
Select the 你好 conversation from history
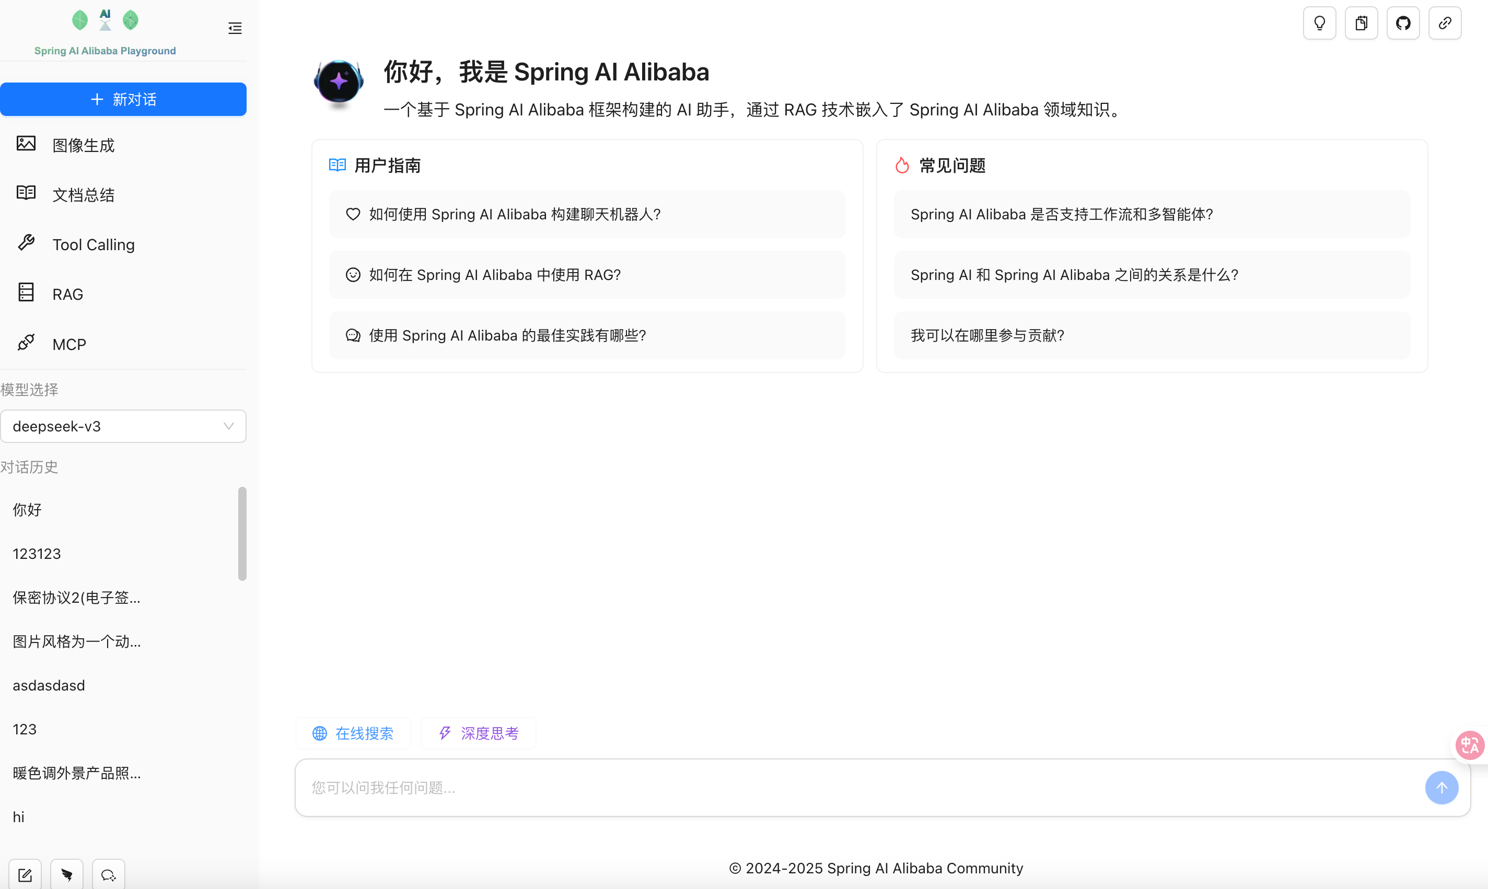(x=26, y=509)
